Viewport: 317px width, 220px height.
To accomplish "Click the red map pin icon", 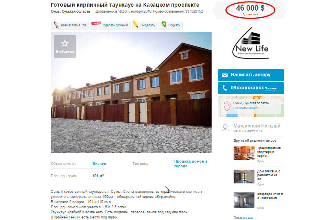I will coord(227,106).
